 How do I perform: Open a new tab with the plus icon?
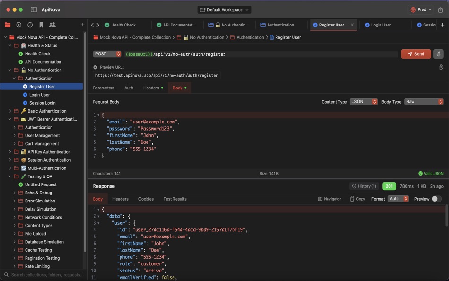click(443, 25)
